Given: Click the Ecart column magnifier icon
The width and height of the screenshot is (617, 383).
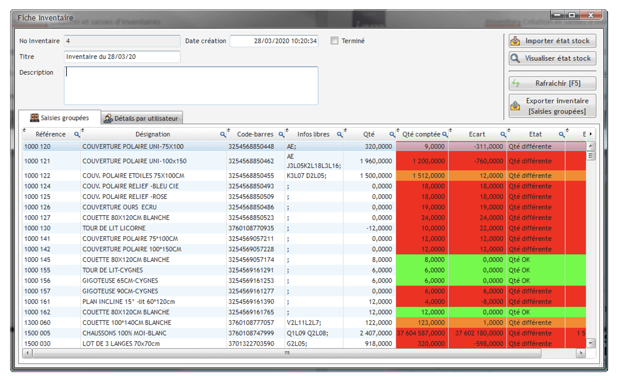Looking at the screenshot, I should click(x=503, y=134).
